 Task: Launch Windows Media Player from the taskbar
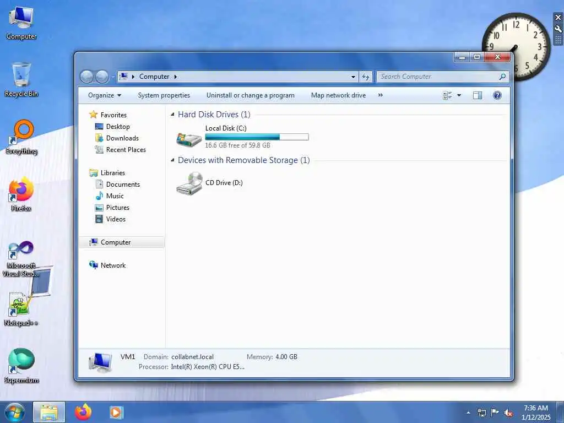(x=116, y=412)
